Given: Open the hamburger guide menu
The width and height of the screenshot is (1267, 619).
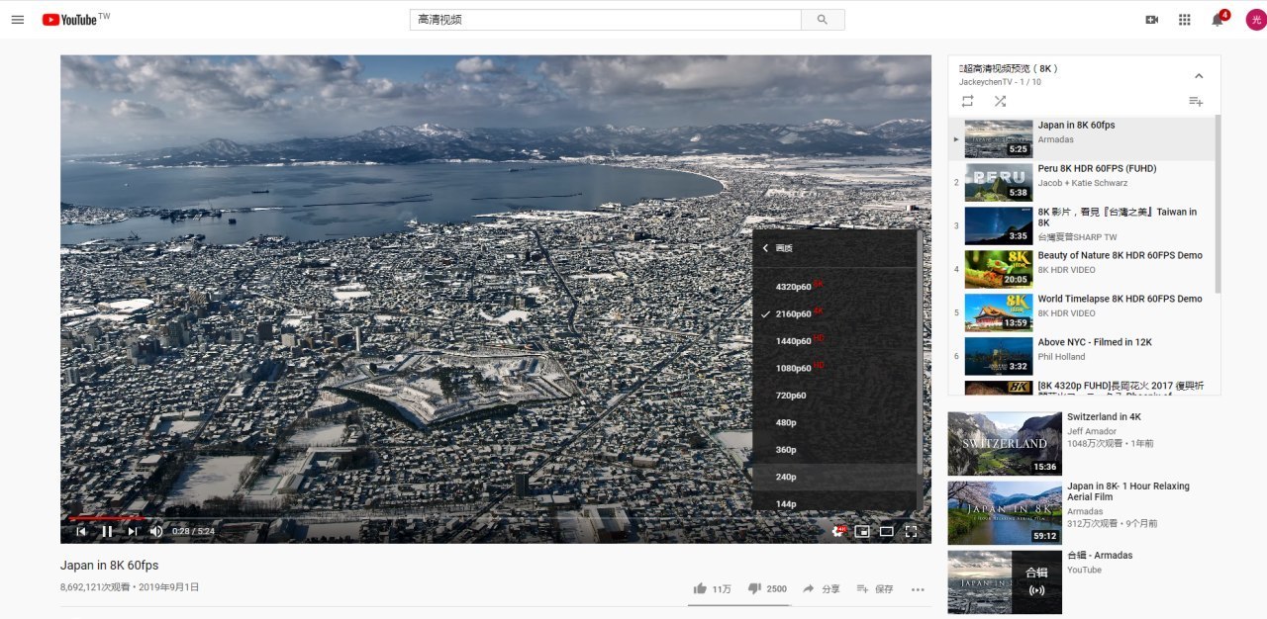Looking at the screenshot, I should 17,20.
